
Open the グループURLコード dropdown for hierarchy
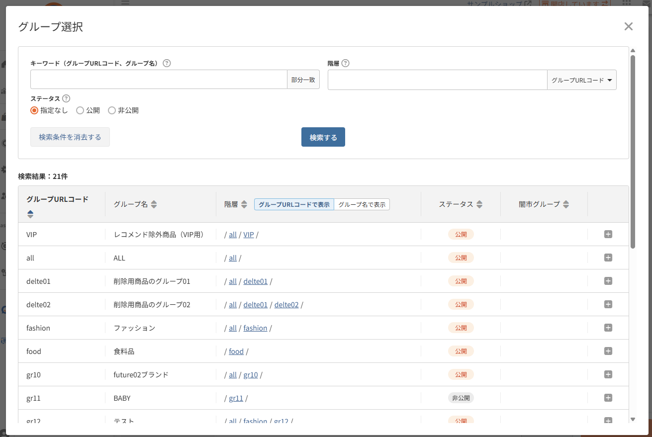(582, 80)
